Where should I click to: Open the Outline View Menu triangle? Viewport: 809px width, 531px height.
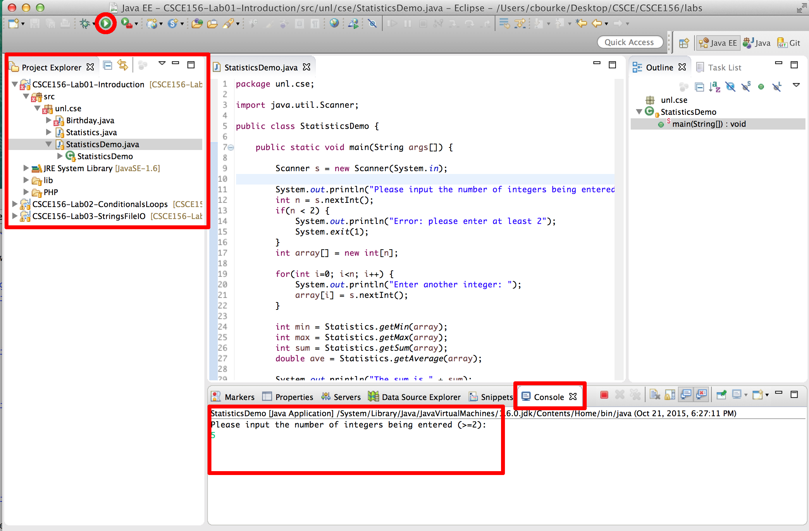tap(796, 85)
